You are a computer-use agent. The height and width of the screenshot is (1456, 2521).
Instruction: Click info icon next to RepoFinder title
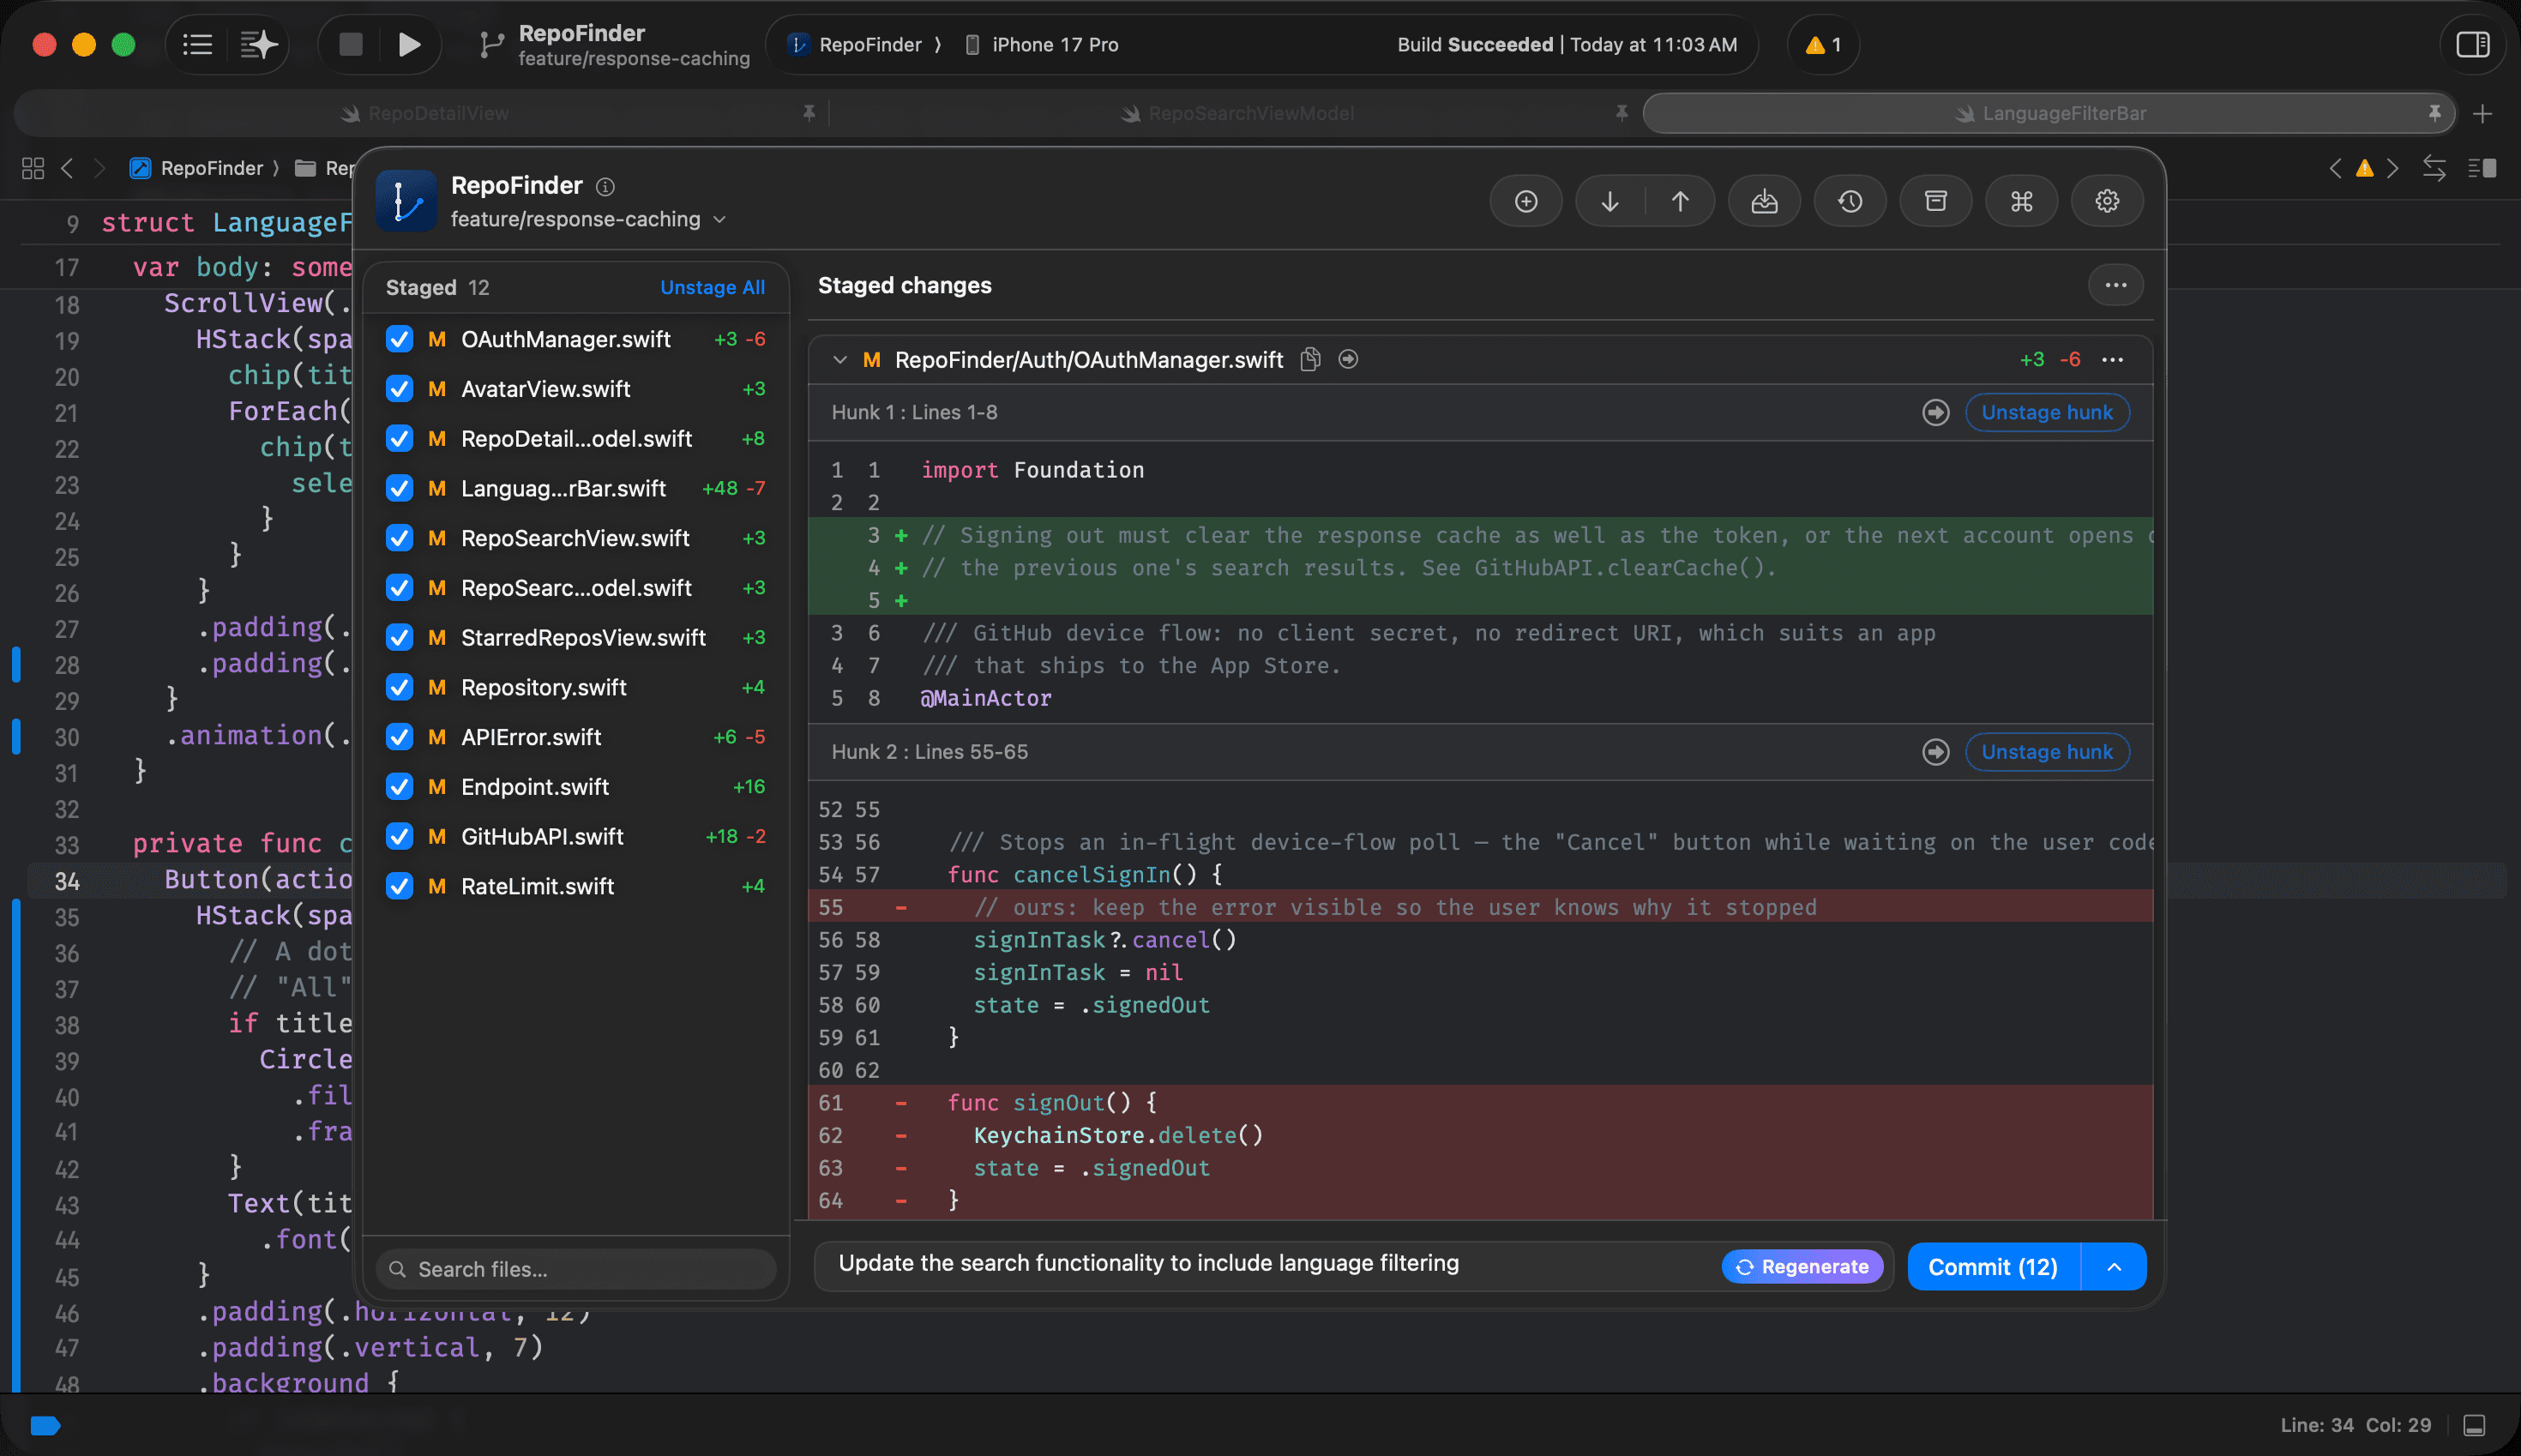click(605, 186)
